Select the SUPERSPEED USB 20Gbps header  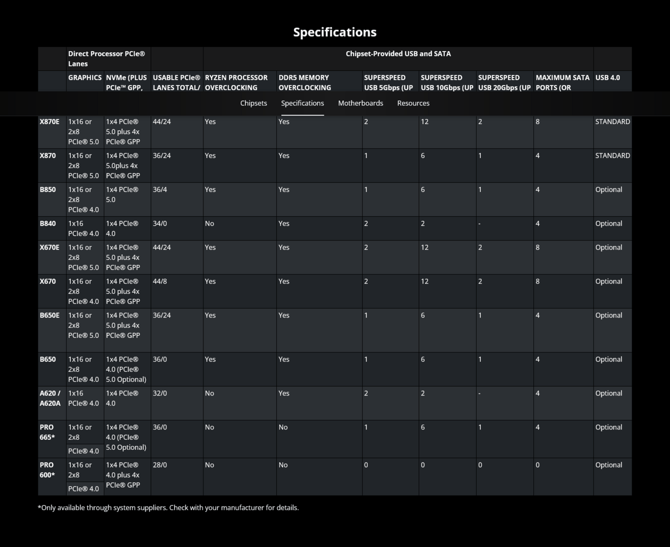(x=504, y=83)
